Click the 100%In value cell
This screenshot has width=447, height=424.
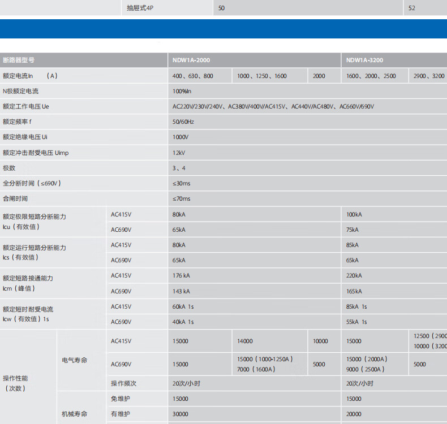click(x=182, y=91)
